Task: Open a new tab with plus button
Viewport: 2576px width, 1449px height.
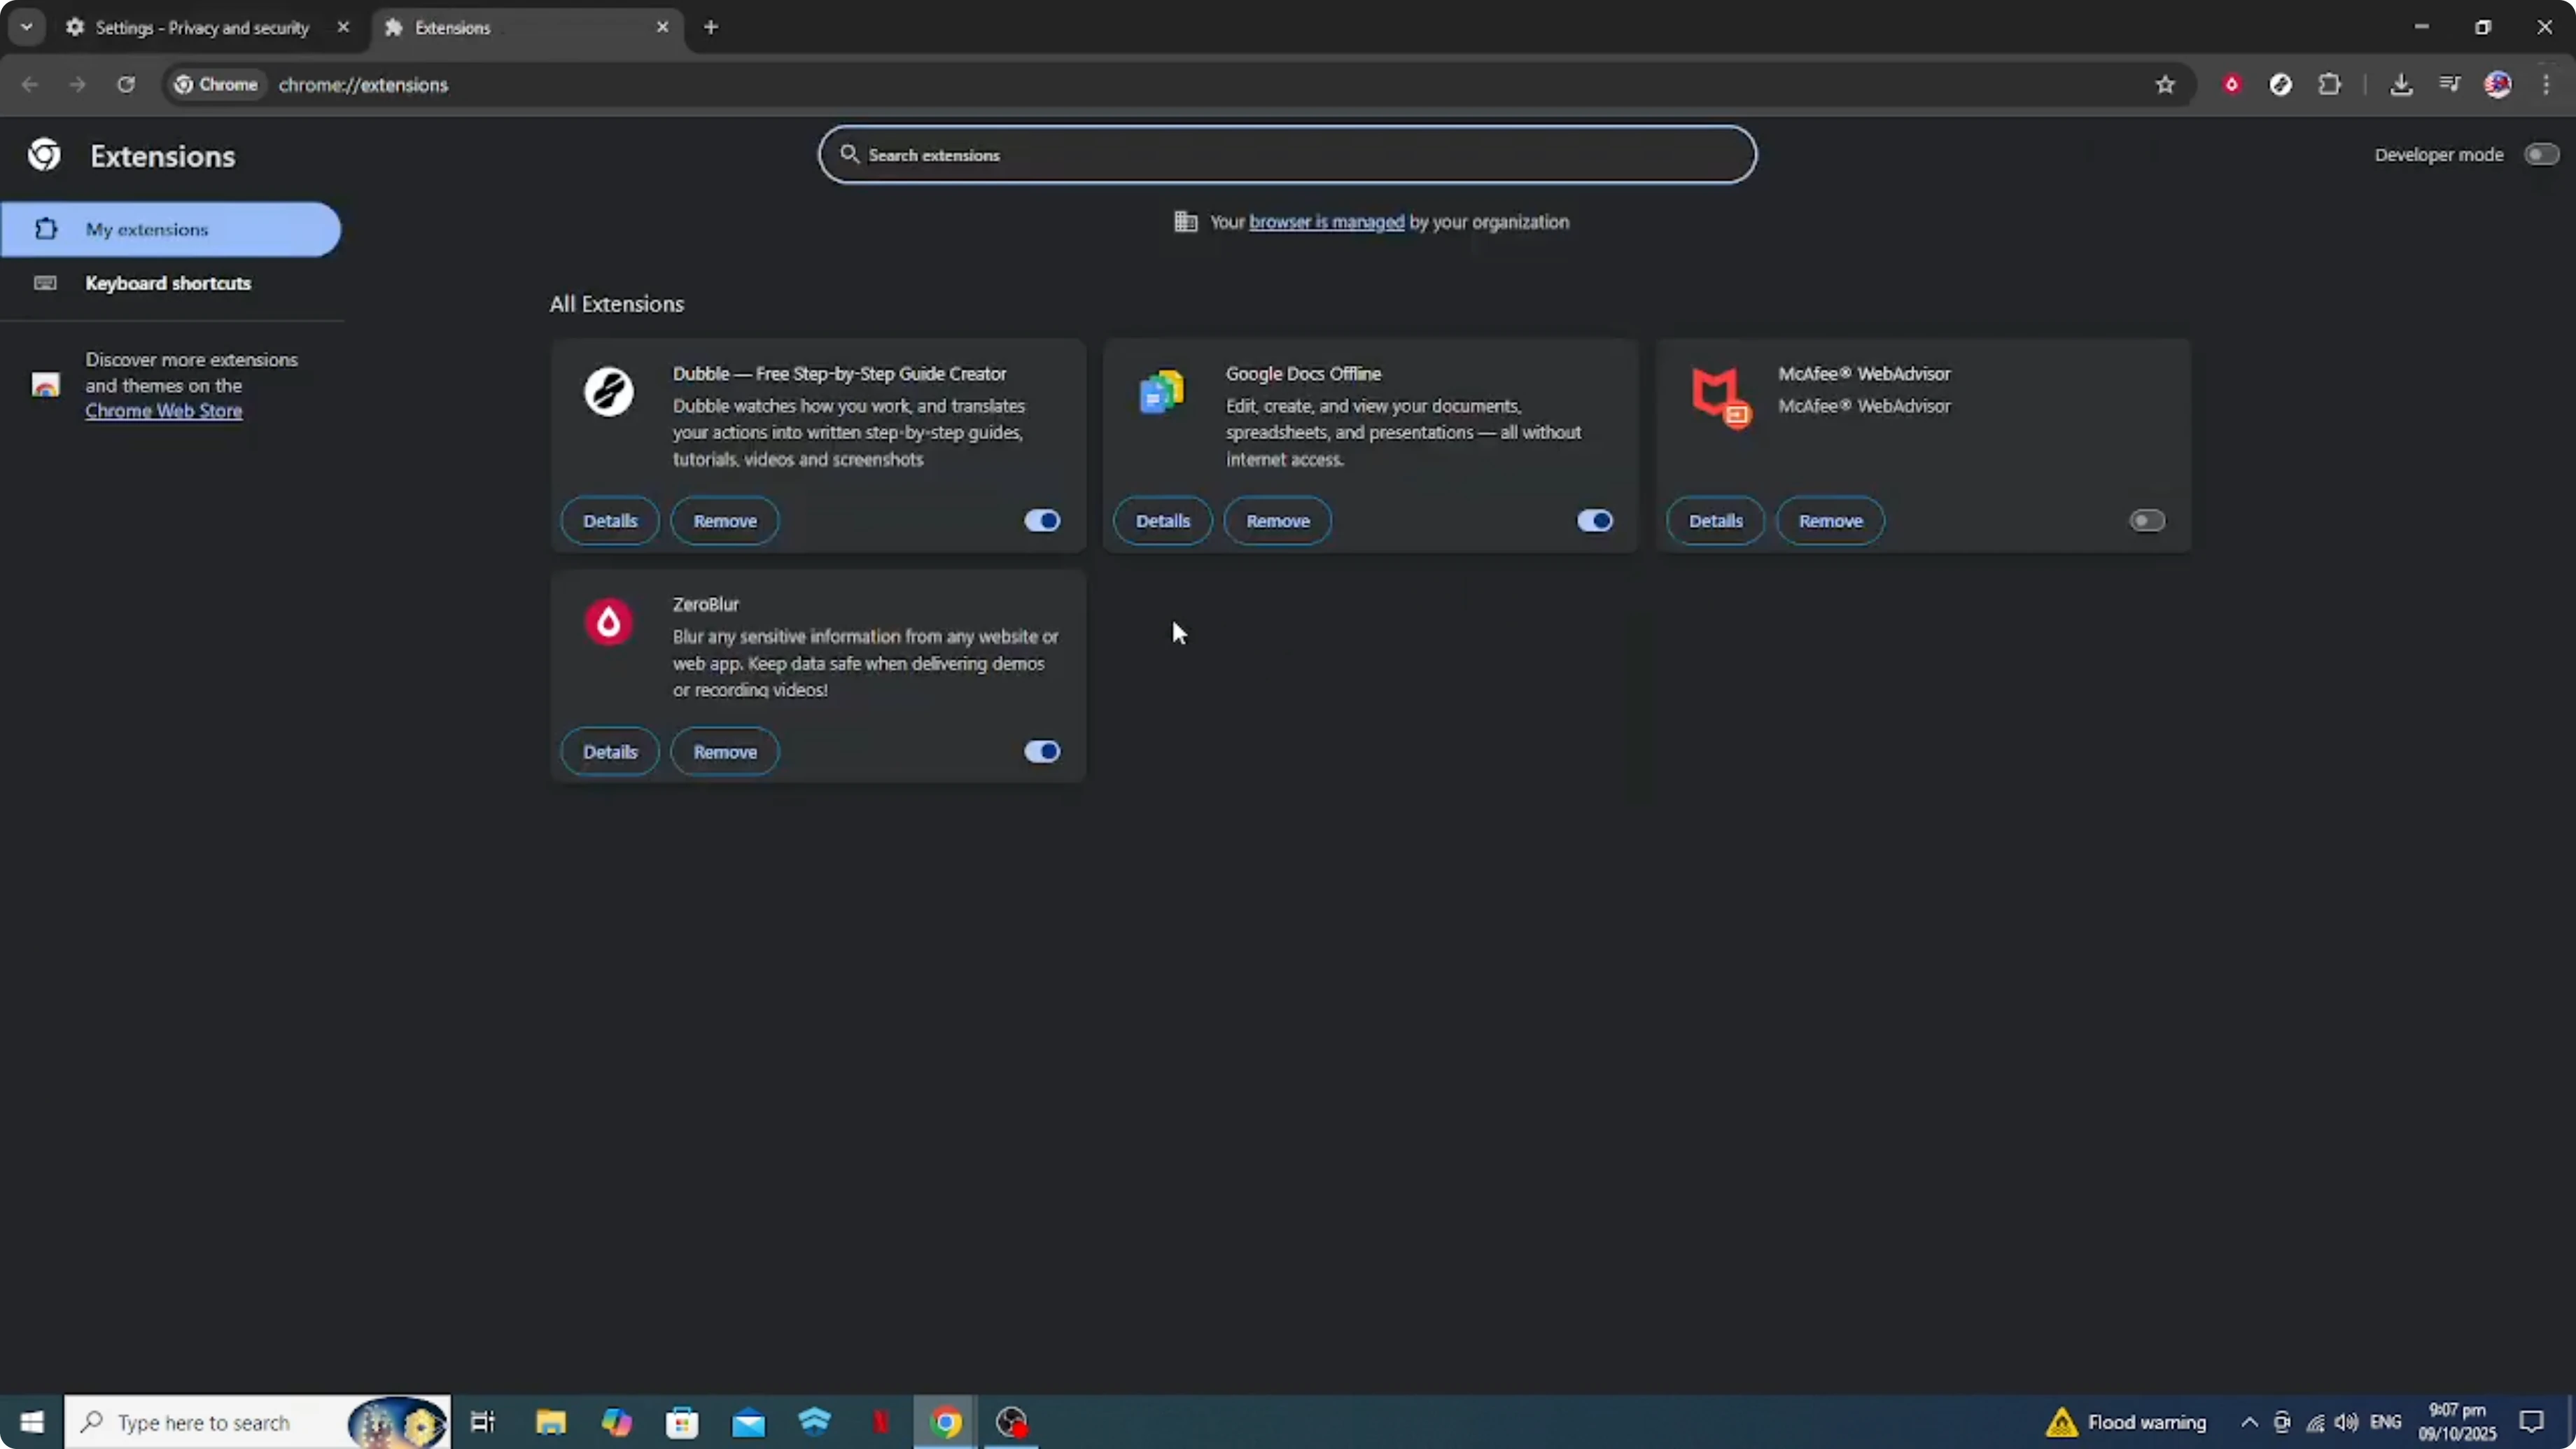Action: coord(711,27)
